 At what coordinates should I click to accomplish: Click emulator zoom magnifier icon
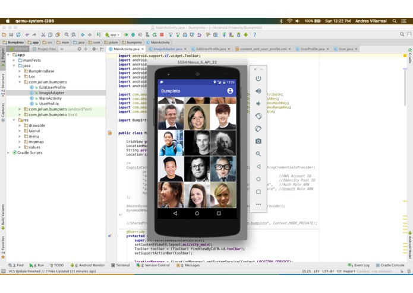click(258, 154)
